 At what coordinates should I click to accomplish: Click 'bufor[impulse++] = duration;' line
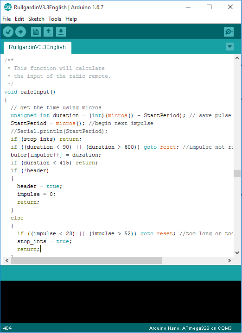(x=56, y=155)
